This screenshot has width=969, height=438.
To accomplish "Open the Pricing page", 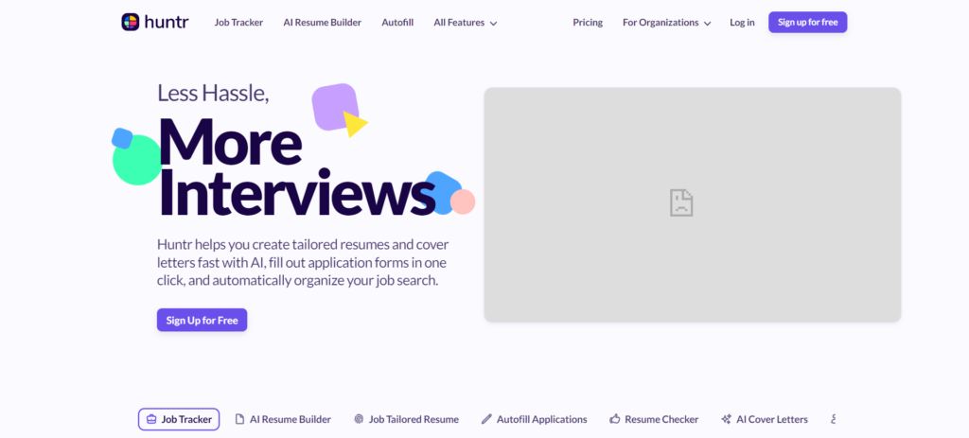I will point(588,23).
